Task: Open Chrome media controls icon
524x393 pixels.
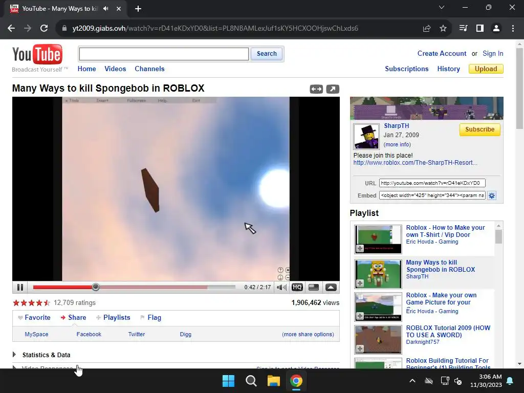Action: coord(463,29)
